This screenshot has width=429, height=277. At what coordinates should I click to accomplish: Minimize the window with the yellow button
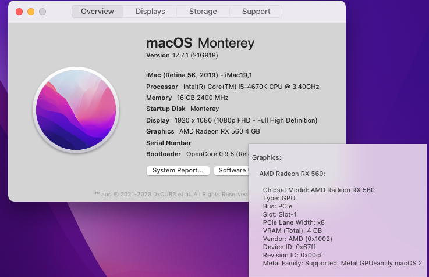31,12
